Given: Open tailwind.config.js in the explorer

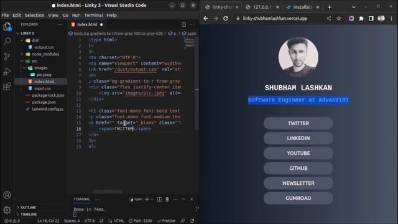Looking at the screenshot, I should 47,109.
